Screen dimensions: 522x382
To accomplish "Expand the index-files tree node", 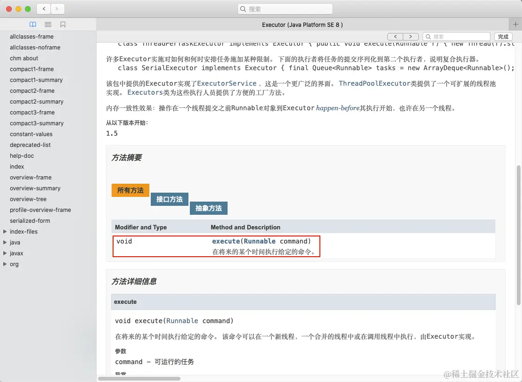I will point(5,231).
